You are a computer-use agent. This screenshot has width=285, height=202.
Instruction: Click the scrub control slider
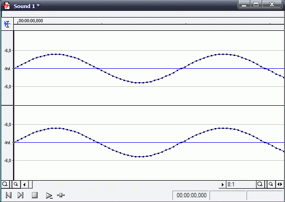tap(61, 195)
